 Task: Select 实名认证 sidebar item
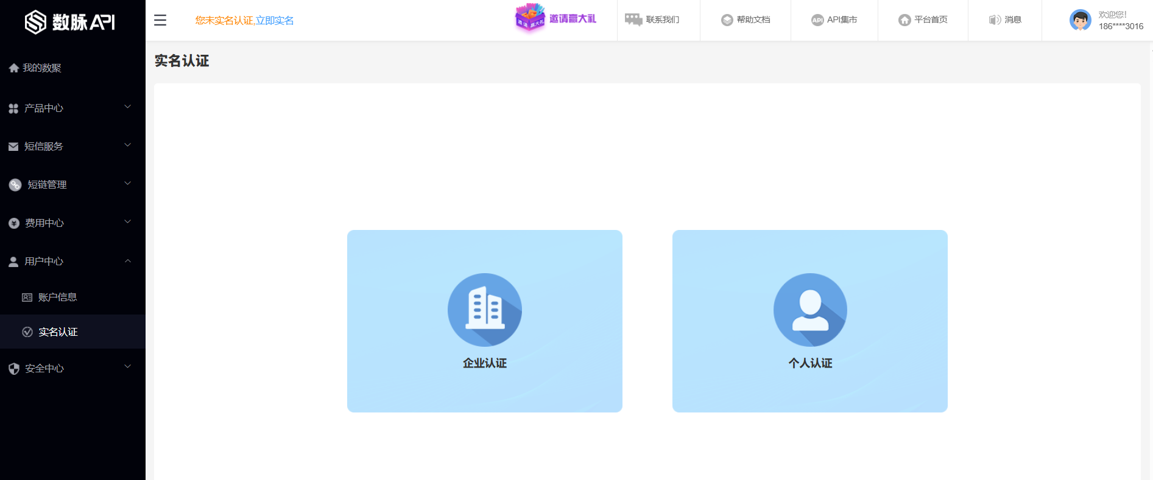coord(58,332)
